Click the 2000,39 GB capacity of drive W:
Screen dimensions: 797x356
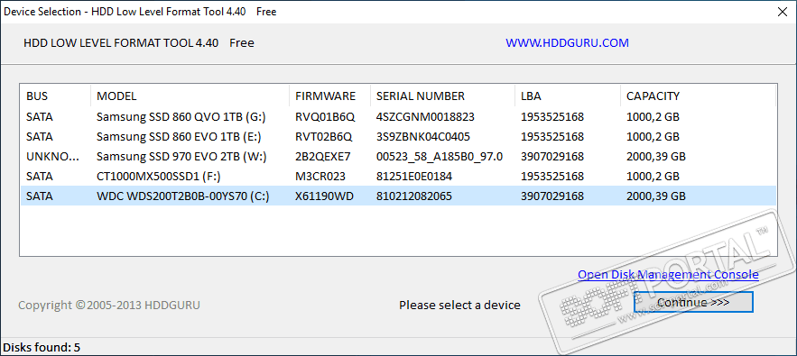pos(655,157)
